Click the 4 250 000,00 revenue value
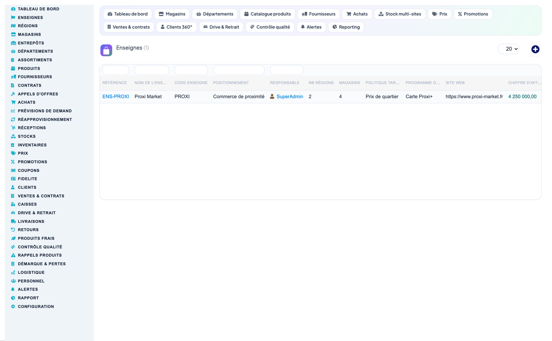Viewport: 552px width, 341px height. [522, 97]
